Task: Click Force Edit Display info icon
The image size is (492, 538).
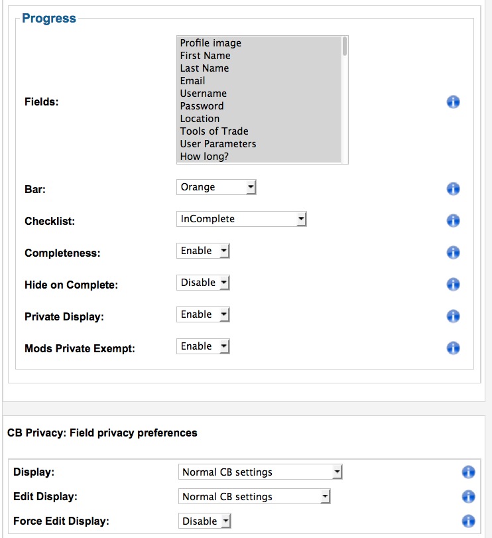Action: coord(468,521)
